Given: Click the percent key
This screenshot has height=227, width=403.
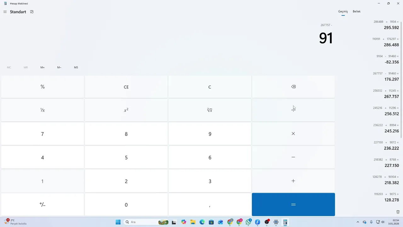Looking at the screenshot, I should pyautogui.click(x=43, y=87).
